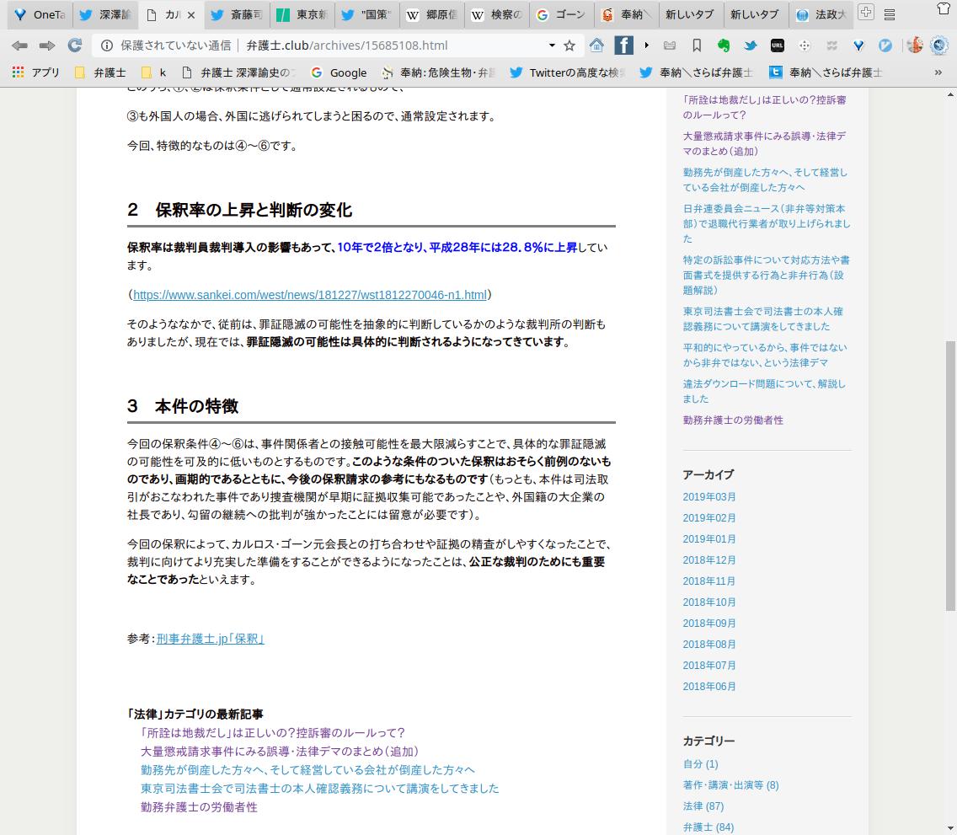Open 「所詮は地裁だし」 article under 法律 category
957x835 pixels.
click(272, 733)
